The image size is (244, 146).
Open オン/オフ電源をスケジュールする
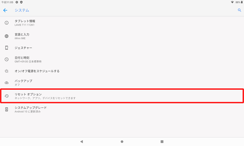122,71
